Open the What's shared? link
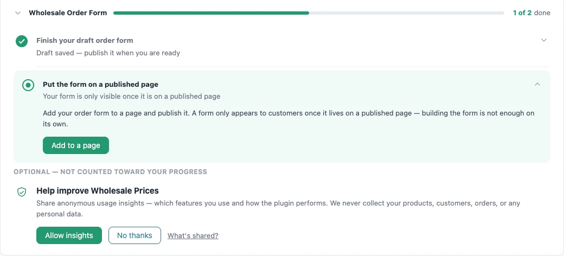Viewport: 564px width, 256px height. 193,235
